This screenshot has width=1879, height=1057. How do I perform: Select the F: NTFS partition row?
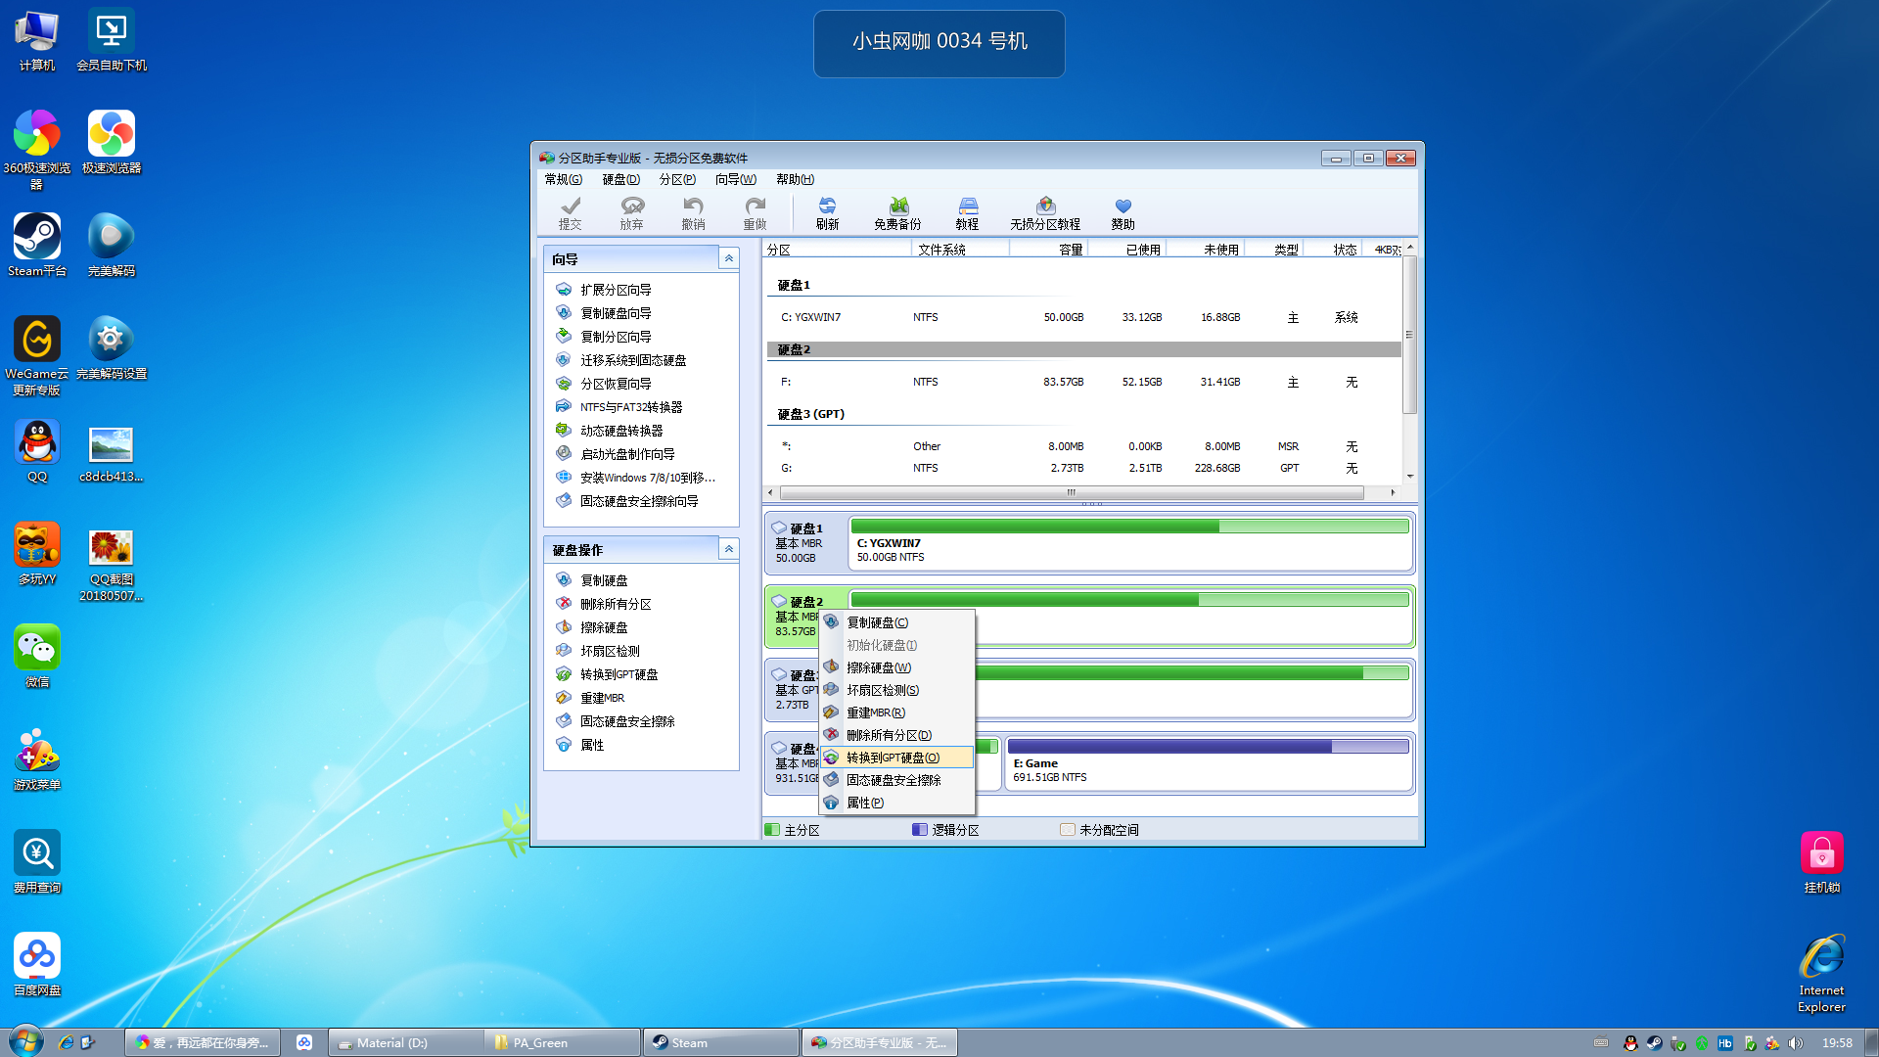click(1083, 382)
